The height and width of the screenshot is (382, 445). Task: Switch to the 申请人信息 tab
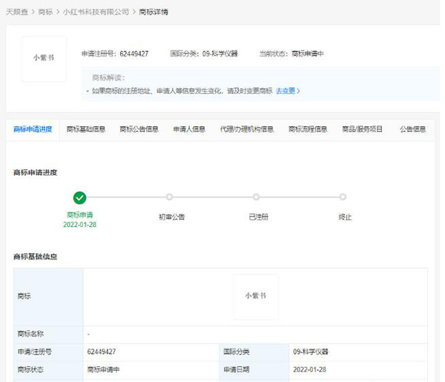(x=189, y=129)
